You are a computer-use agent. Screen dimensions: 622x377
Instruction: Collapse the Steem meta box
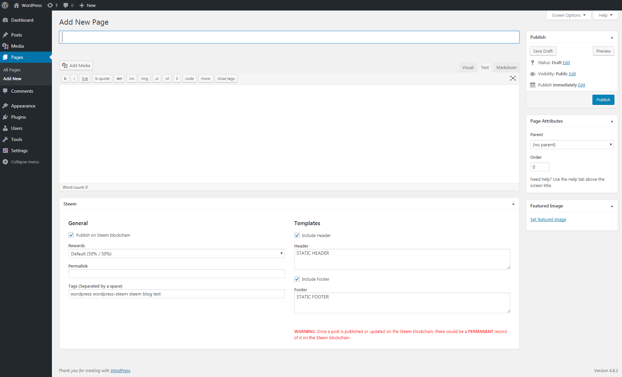(x=513, y=204)
